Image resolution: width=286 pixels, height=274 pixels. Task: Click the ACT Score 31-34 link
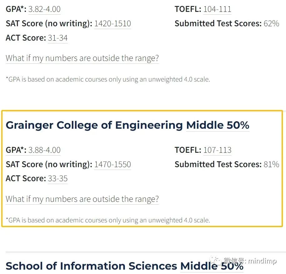(58, 38)
